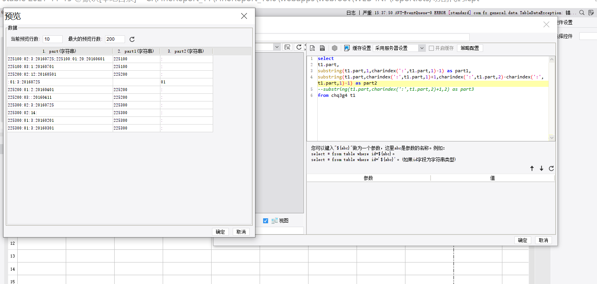Click the SQL editor scrollbar down arrow
The width and height of the screenshot is (597, 284).
click(552, 138)
